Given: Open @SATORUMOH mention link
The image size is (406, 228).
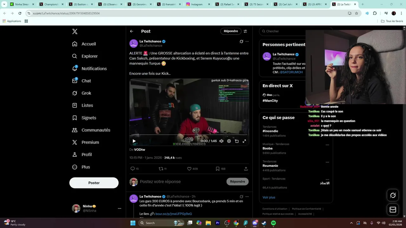Looking at the screenshot, I should pos(291,72).
